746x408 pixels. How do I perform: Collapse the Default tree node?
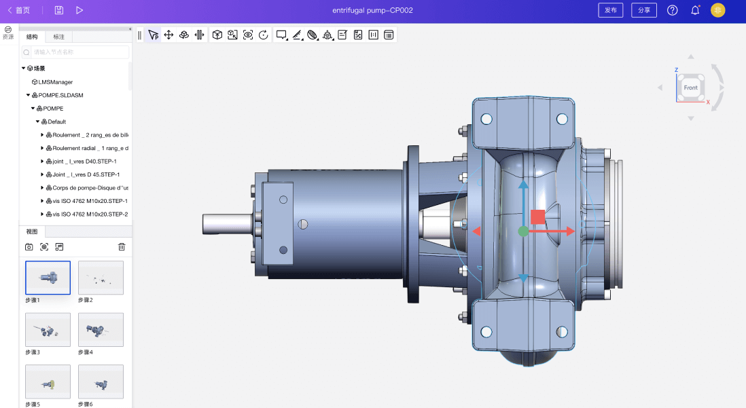tap(38, 122)
